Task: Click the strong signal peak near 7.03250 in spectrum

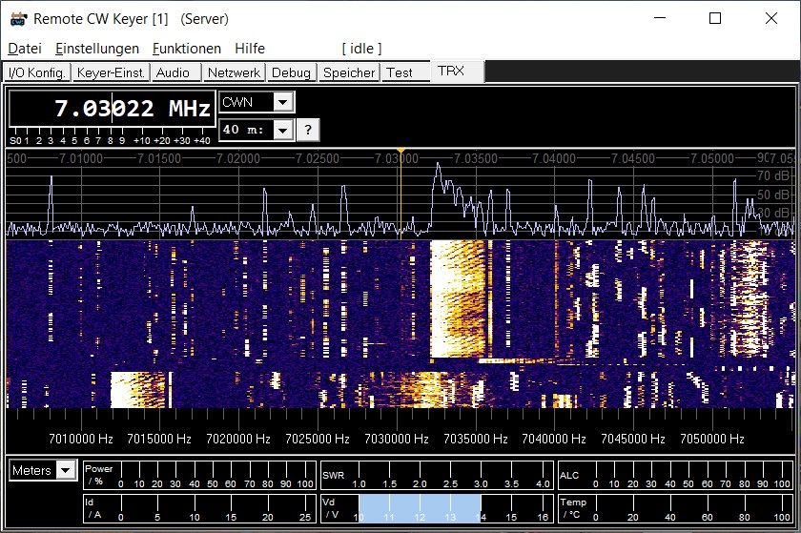Action: point(438,167)
